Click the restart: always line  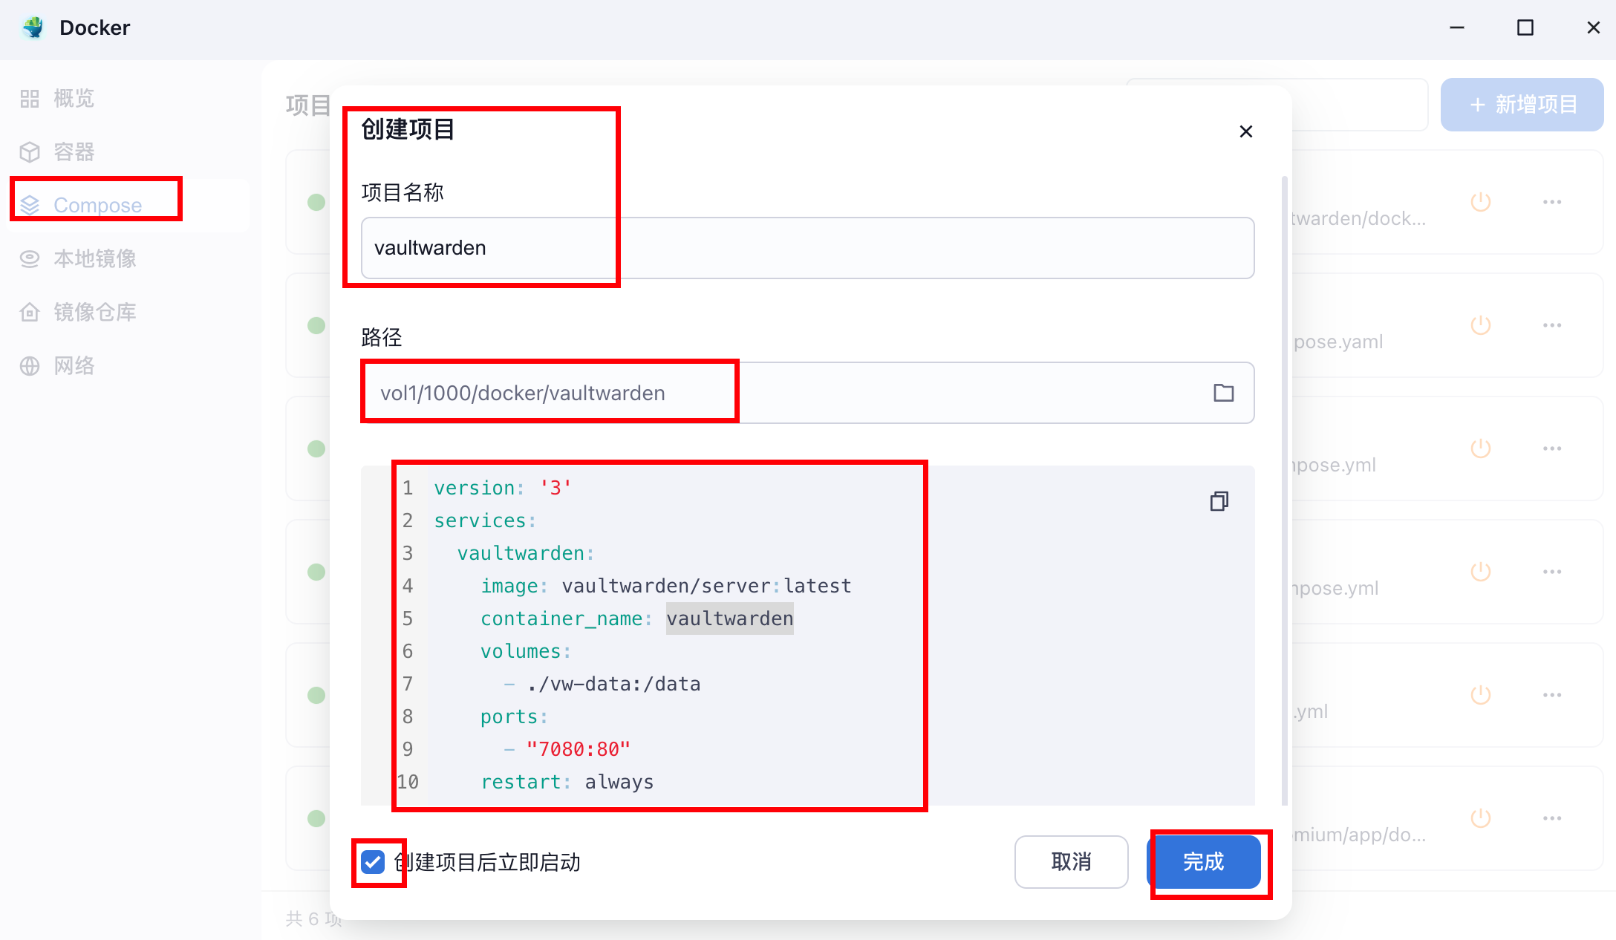coord(567,782)
